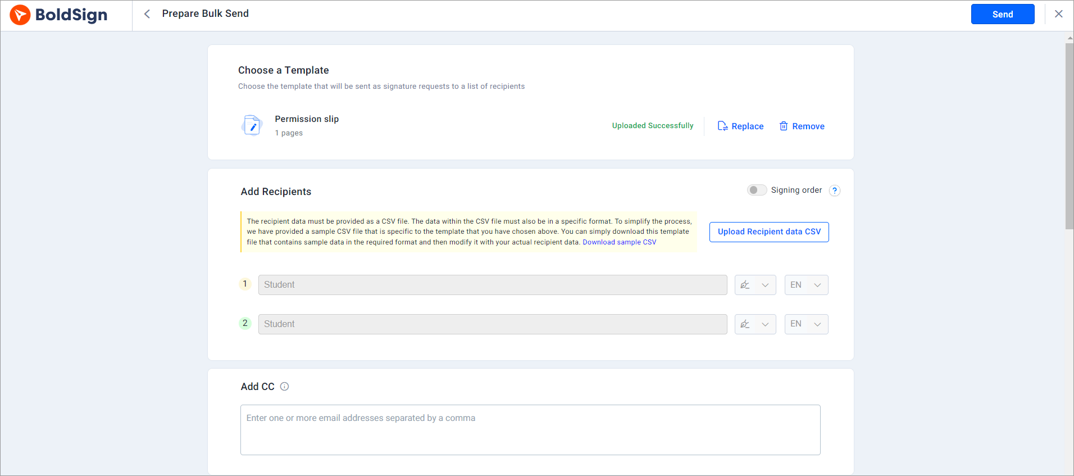Image resolution: width=1074 pixels, height=476 pixels.
Task: Click the Permission slip template name
Action: coord(307,119)
